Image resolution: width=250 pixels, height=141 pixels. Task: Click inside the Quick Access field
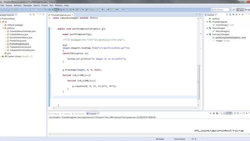click(220, 10)
